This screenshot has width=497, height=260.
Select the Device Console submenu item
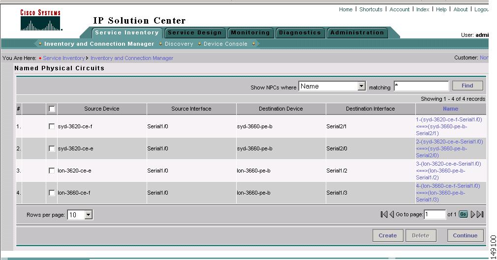tap(225, 44)
